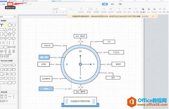This screenshot has width=169, height=109.
Task: Open the 文件 menu
Action: pyautogui.click(x=3, y=4)
